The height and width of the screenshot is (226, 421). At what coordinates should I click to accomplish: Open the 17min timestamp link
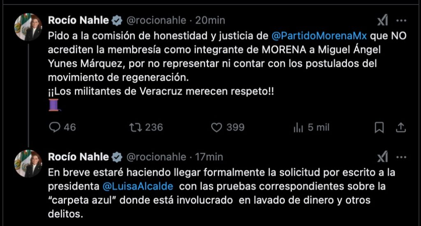pos(210,157)
